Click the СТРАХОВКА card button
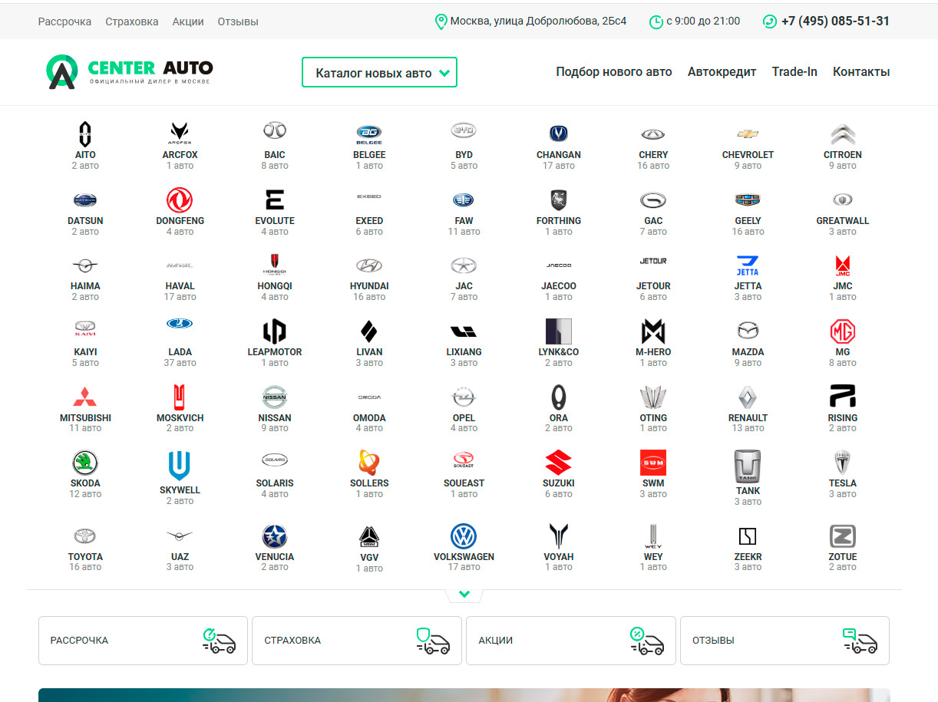 click(357, 641)
